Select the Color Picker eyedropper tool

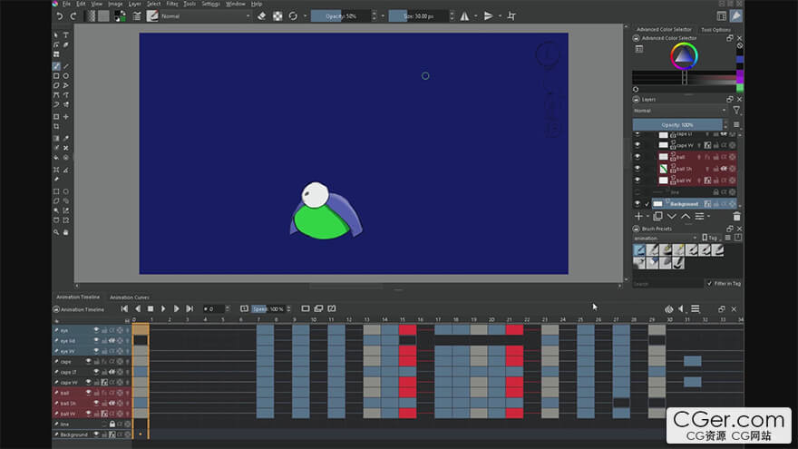66,138
